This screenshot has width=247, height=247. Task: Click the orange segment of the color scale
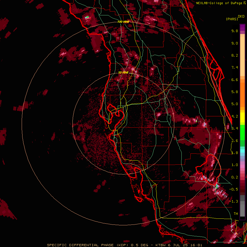coord(242,95)
